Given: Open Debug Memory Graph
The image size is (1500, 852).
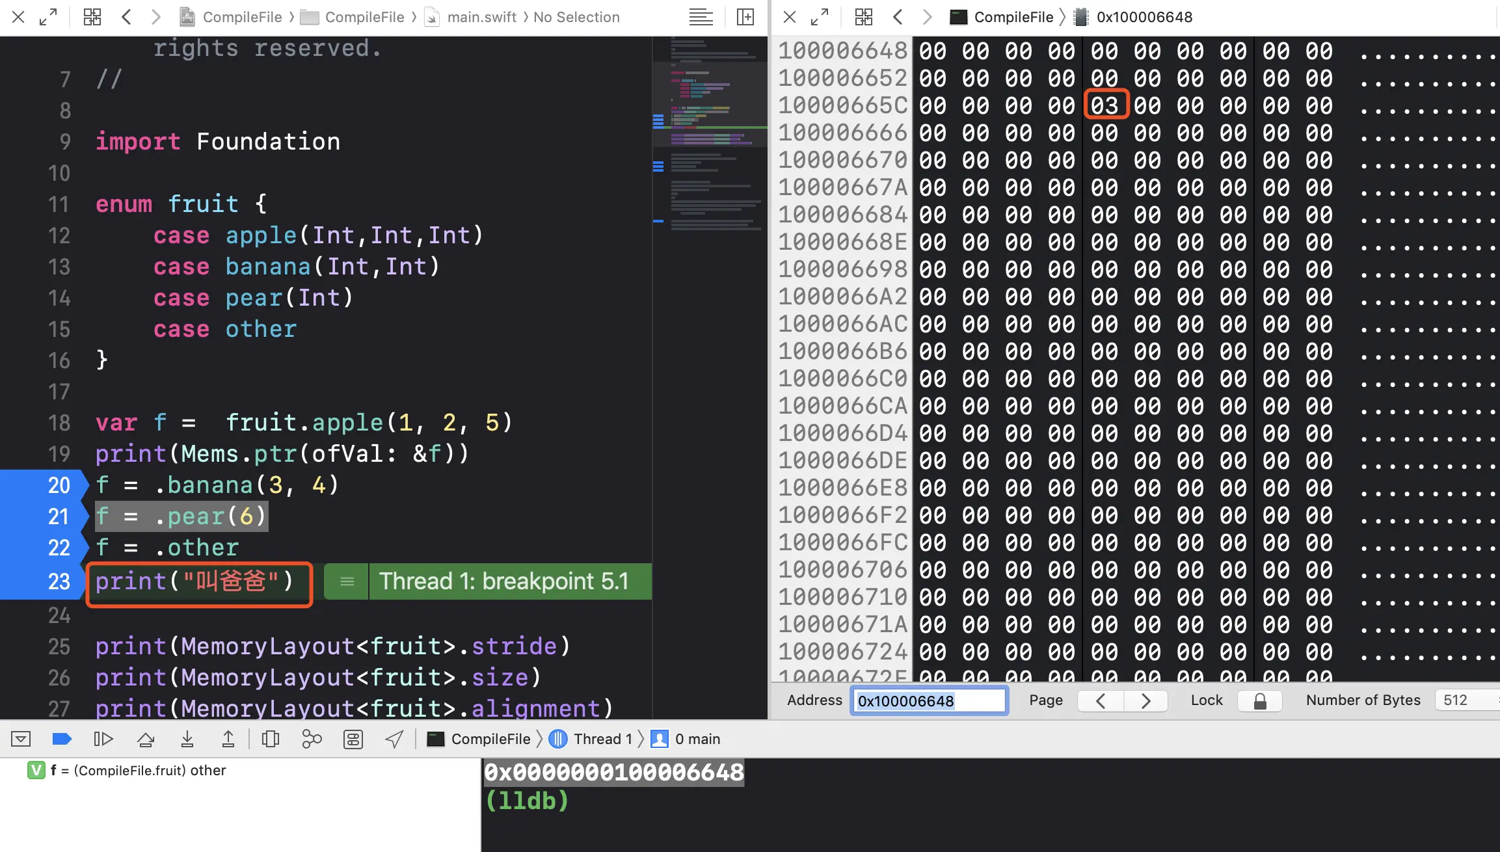Looking at the screenshot, I should pos(312,739).
